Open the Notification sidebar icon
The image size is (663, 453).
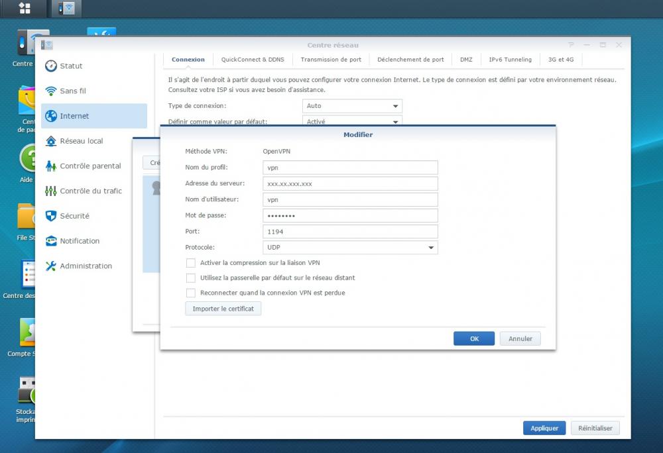[51, 241]
